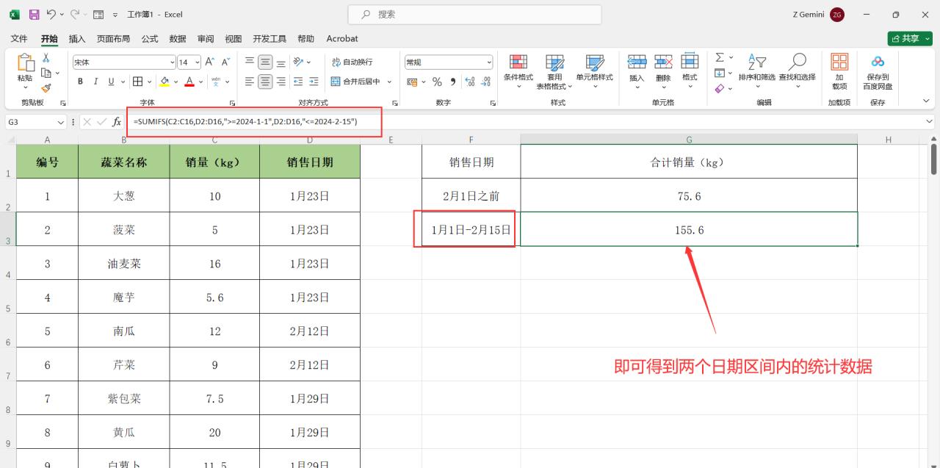Toggle Top Align vertical alignment

coord(250,62)
